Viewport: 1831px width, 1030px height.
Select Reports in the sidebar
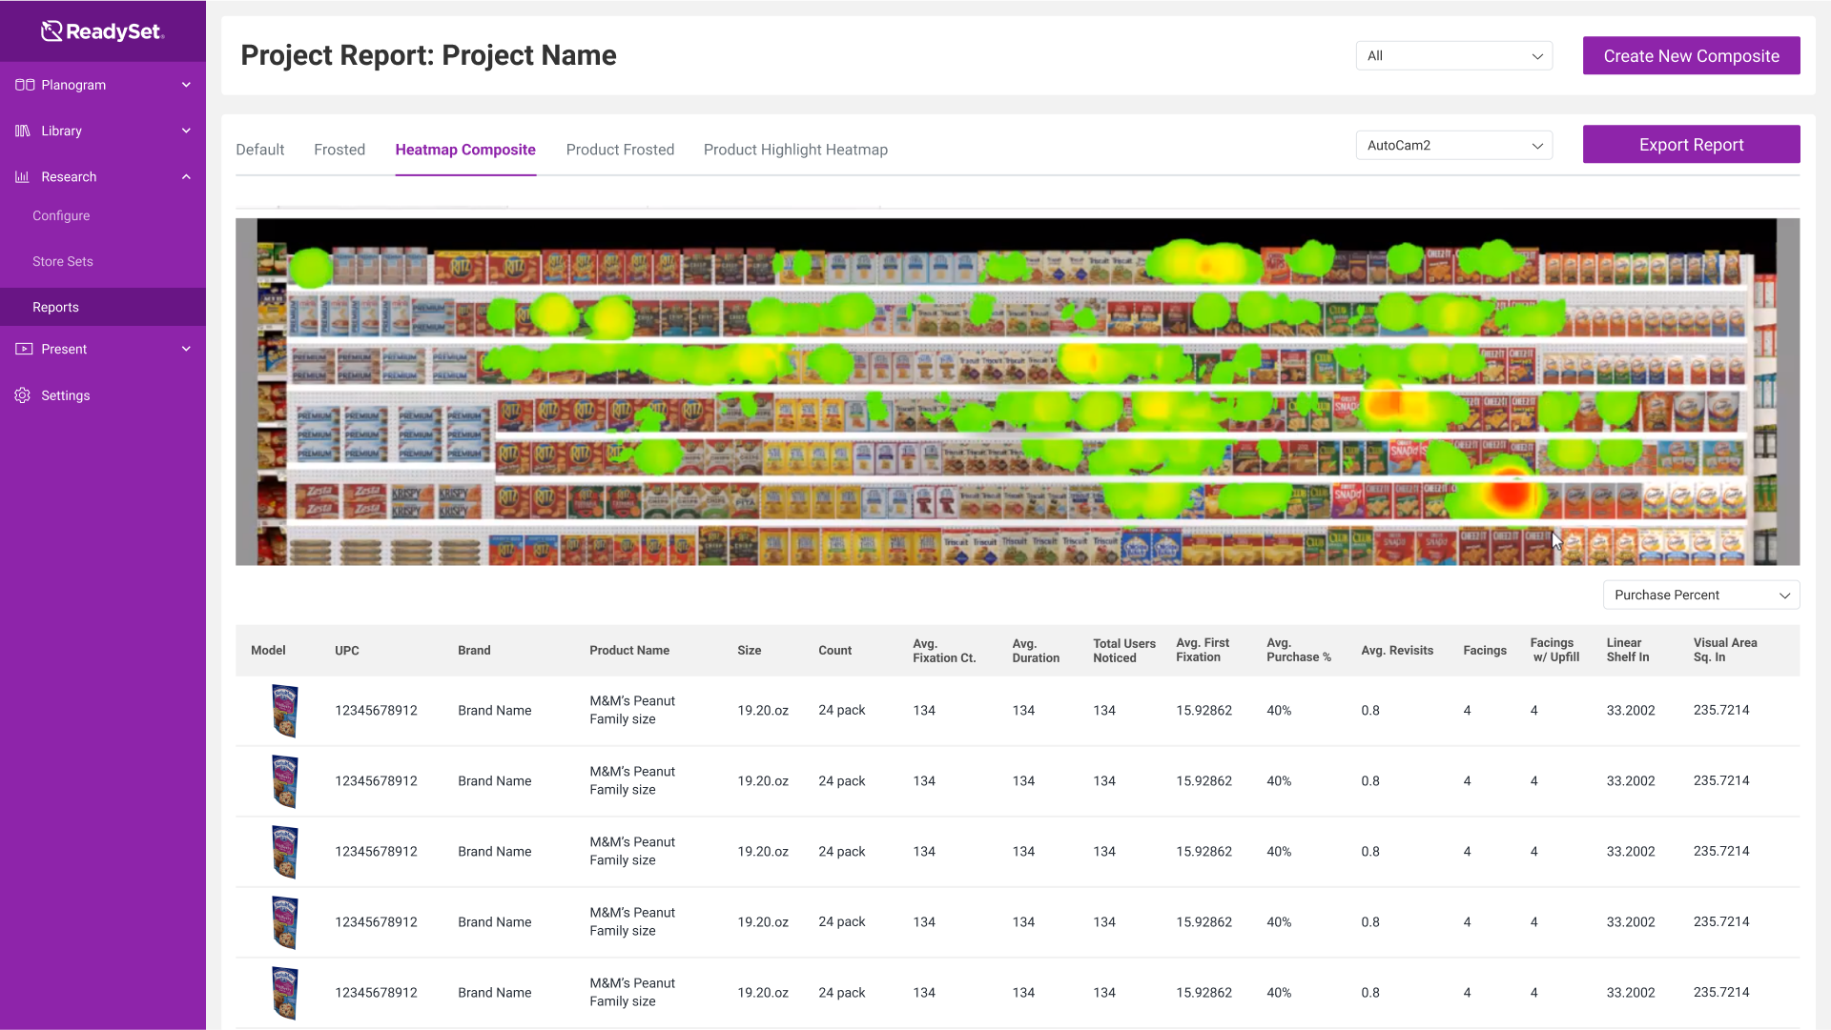pos(103,307)
